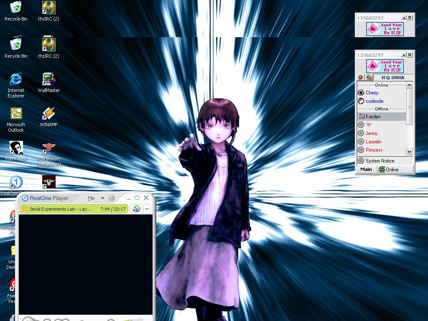Open the ICQ Main menu button
428x321 pixels.
(366, 170)
